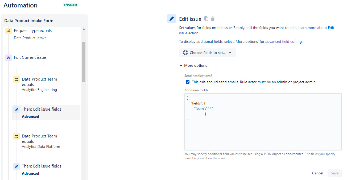Click the selected Edit issue fields pencil icon
The width and height of the screenshot is (347, 180).
(x=16, y=110)
